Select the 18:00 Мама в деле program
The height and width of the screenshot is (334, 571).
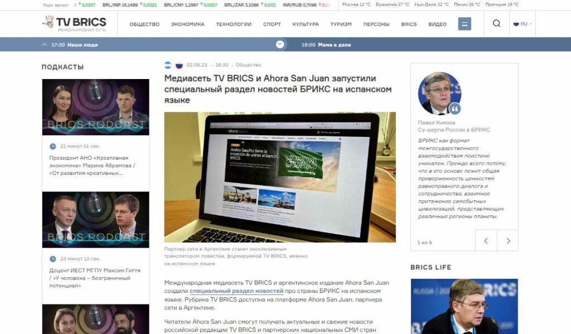pyautogui.click(x=326, y=45)
